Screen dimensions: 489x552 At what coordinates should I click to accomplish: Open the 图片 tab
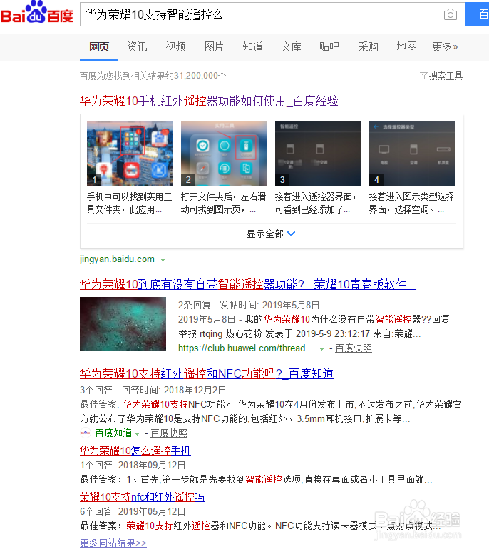coord(214,47)
